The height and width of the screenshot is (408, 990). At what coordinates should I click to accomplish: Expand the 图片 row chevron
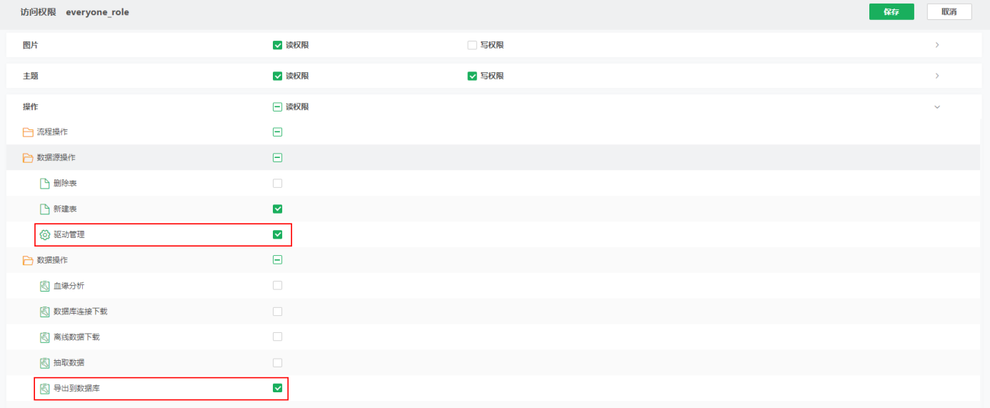tap(937, 45)
